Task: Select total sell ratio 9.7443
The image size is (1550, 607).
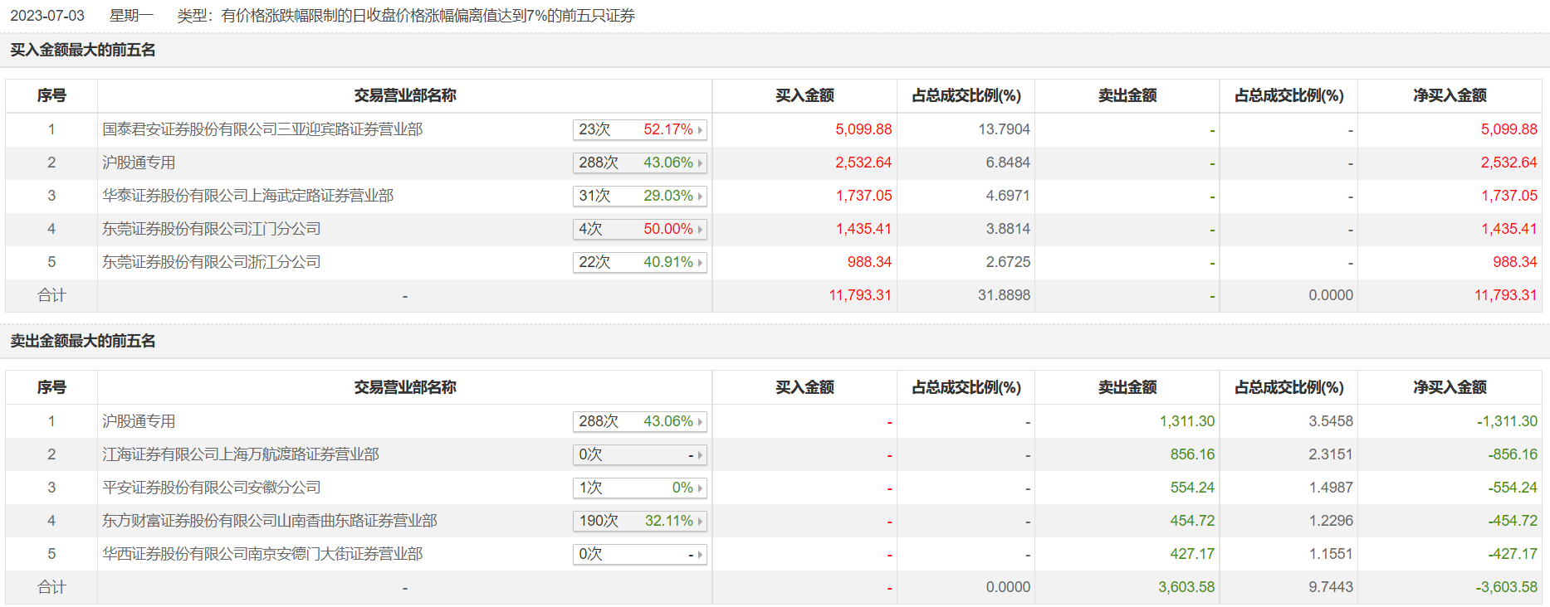Action: tap(1331, 587)
